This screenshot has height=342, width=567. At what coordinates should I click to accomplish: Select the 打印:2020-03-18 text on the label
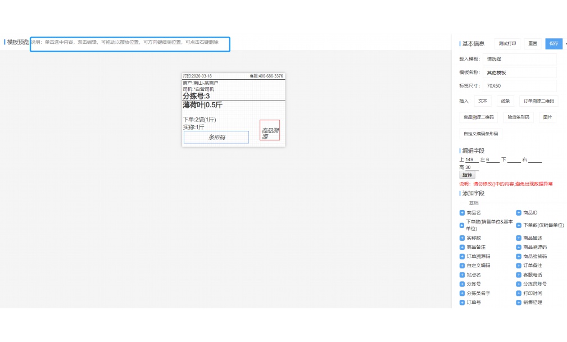pyautogui.click(x=197, y=76)
